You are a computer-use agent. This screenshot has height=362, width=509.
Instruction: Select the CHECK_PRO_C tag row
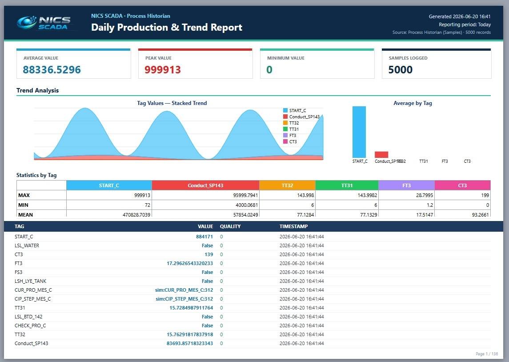coord(252,326)
